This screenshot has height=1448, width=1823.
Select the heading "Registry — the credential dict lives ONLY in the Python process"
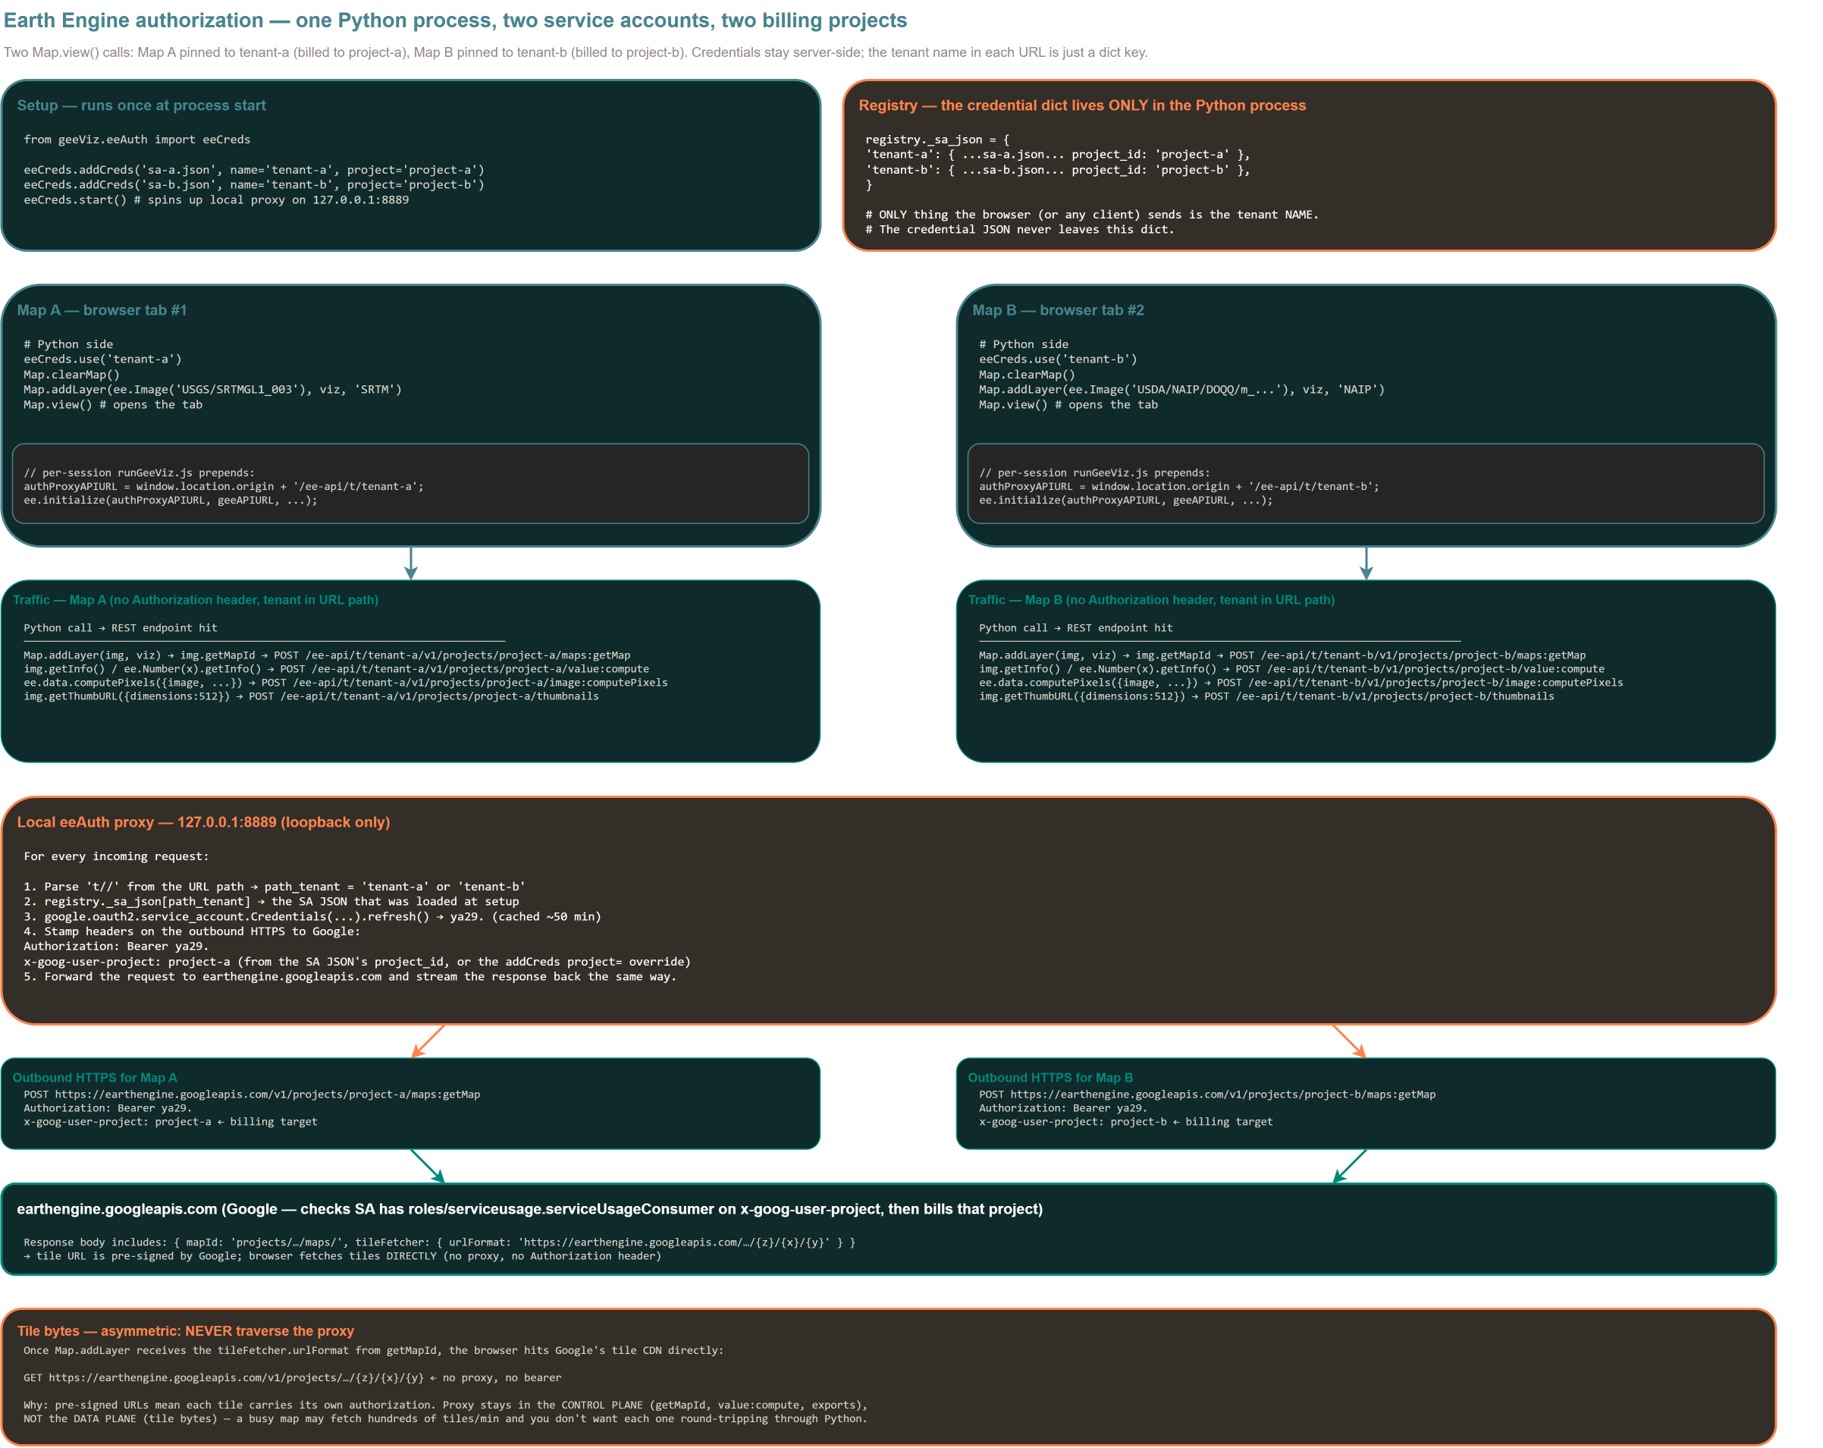(x=1082, y=105)
